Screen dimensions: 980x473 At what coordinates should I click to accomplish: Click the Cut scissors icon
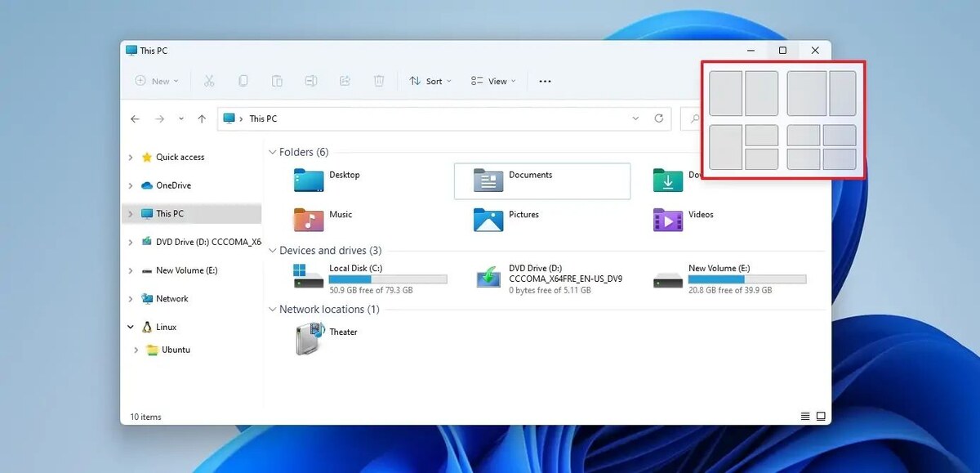click(209, 81)
